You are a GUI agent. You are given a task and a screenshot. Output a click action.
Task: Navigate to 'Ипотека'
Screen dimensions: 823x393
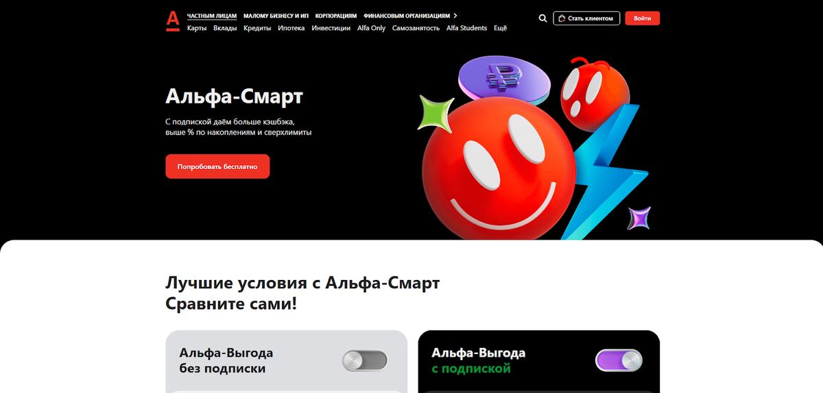point(291,28)
